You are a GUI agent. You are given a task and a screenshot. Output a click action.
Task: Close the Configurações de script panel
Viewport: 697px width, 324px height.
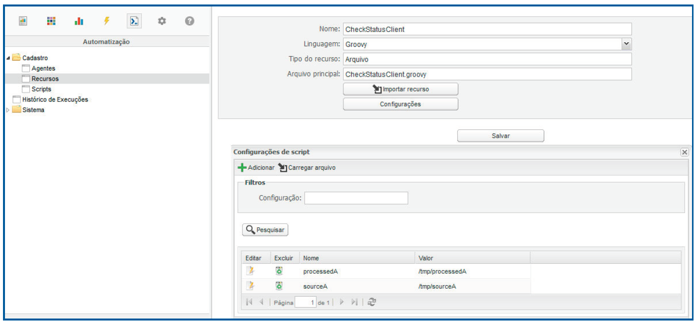tap(684, 152)
